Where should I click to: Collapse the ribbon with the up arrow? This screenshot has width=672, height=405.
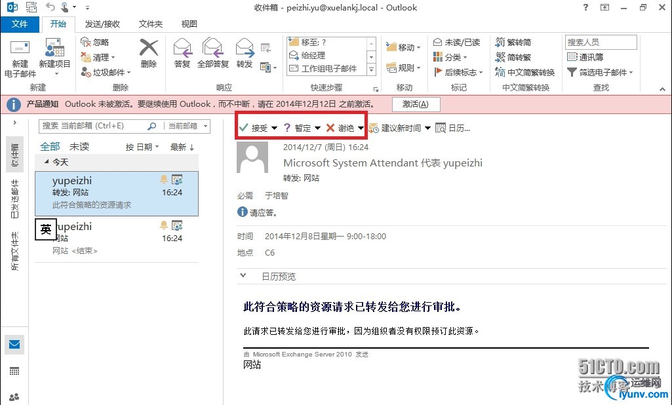(662, 89)
